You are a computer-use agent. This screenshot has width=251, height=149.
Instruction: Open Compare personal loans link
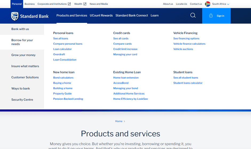[x=68, y=44]
